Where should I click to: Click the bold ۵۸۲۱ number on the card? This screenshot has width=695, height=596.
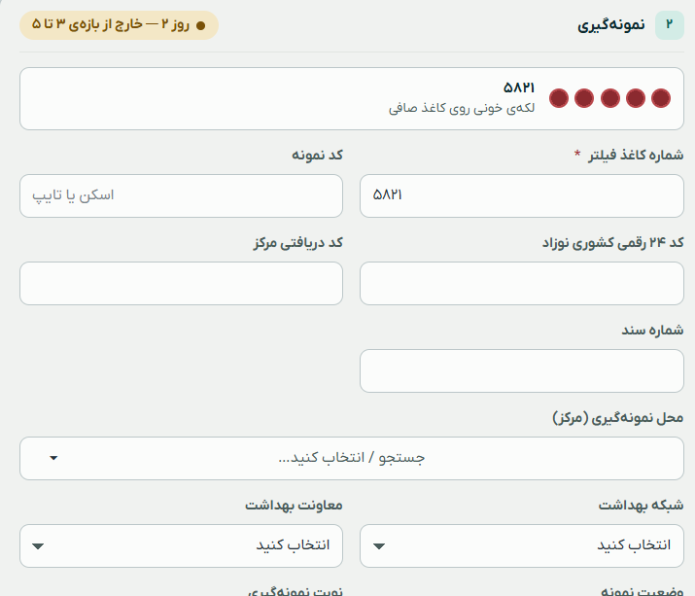click(x=519, y=88)
